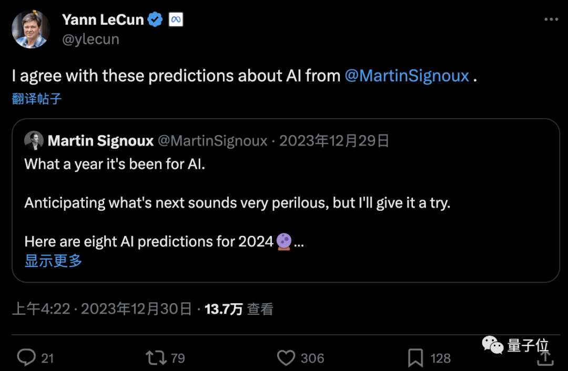Open Yann LeCun's profile picture
This screenshot has width=568, height=371.
(x=31, y=29)
